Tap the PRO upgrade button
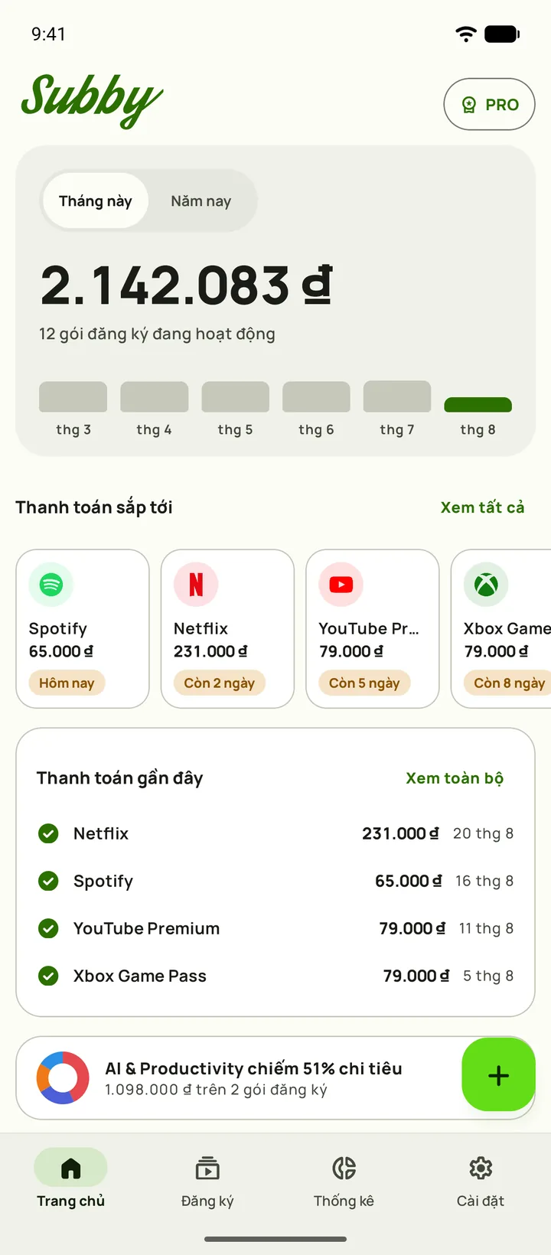Image resolution: width=551 pixels, height=1255 pixels. (489, 104)
